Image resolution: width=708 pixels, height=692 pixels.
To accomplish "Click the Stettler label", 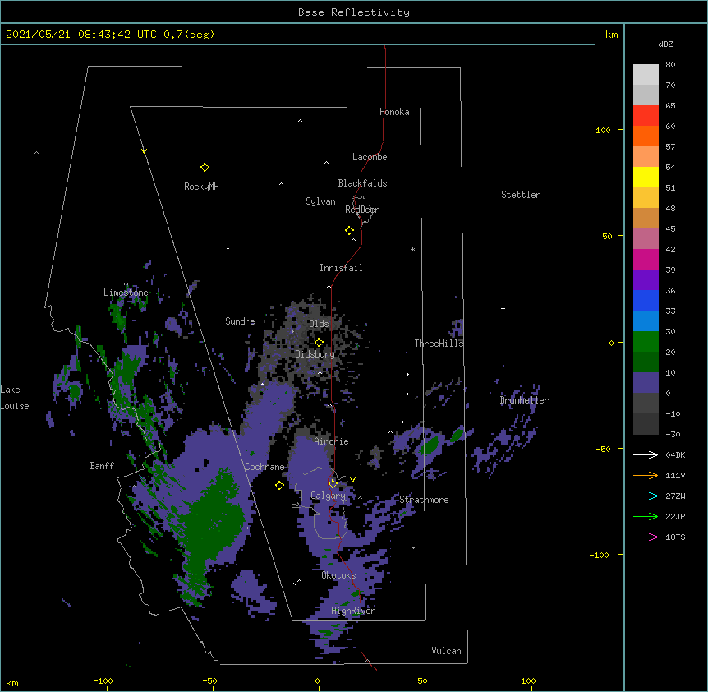I will [x=521, y=195].
